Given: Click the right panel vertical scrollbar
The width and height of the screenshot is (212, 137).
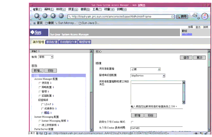Looking at the screenshot, I should coord(209,90).
